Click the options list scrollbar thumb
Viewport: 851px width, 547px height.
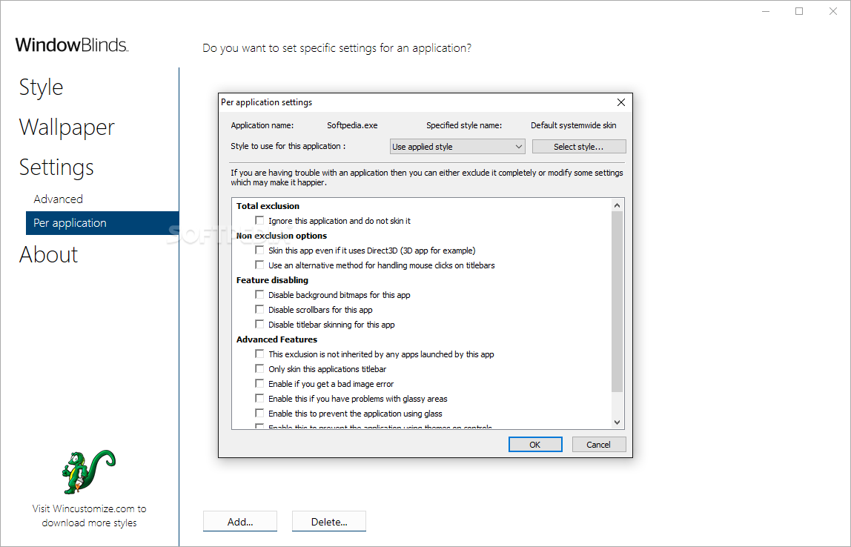pyautogui.click(x=617, y=302)
